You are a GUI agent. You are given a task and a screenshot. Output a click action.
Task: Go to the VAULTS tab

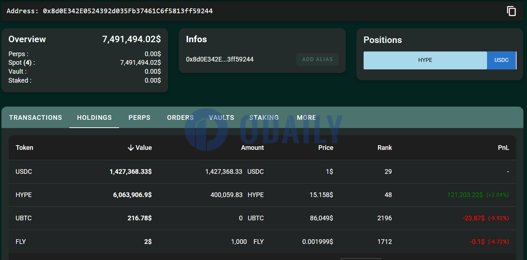point(222,118)
